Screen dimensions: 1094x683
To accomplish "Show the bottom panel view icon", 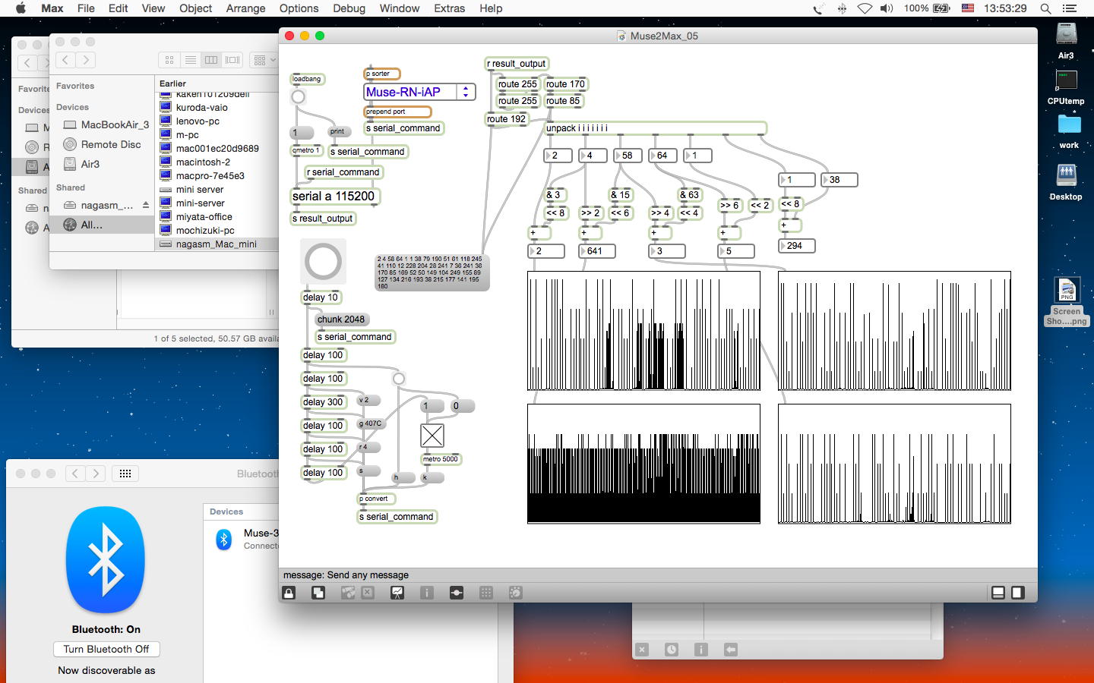I will click(x=998, y=593).
